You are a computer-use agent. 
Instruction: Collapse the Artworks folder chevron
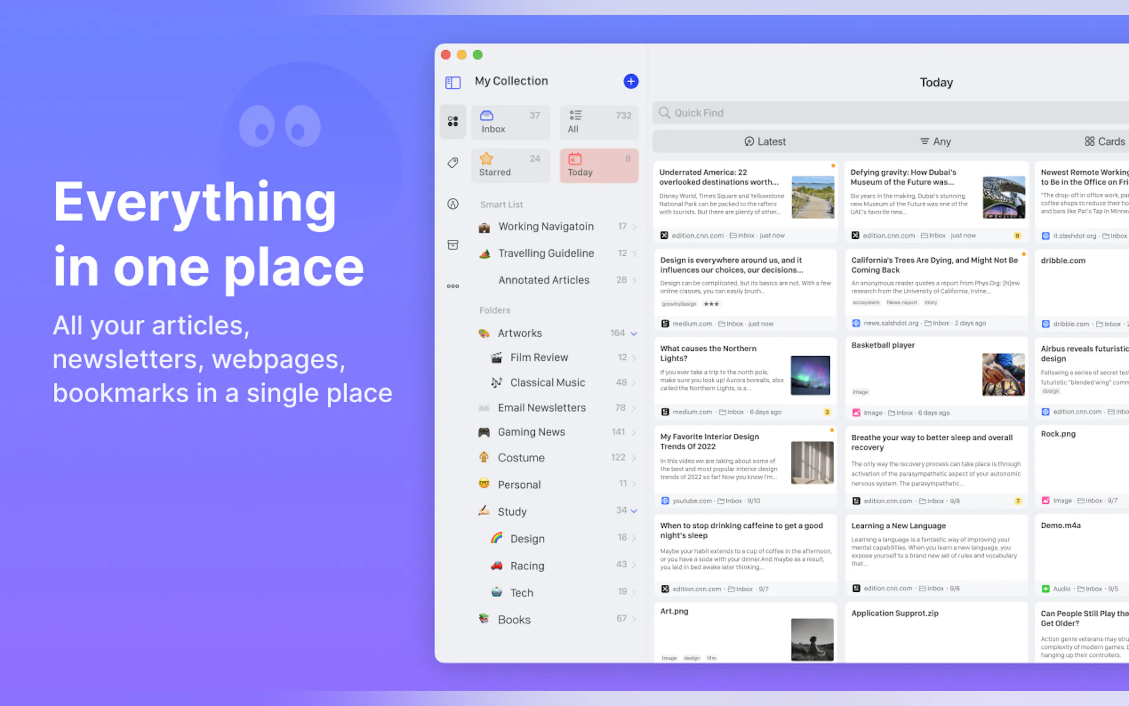coord(634,333)
